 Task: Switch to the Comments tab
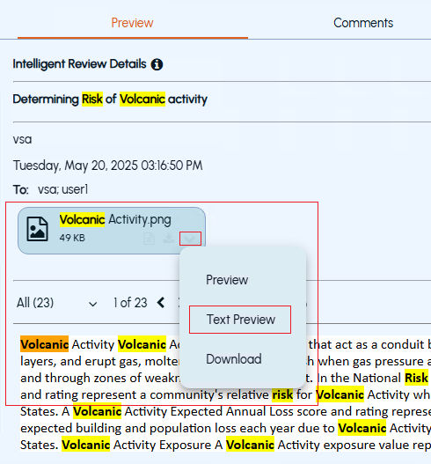pos(363,23)
